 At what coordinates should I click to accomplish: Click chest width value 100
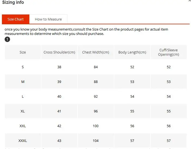point(95,126)
